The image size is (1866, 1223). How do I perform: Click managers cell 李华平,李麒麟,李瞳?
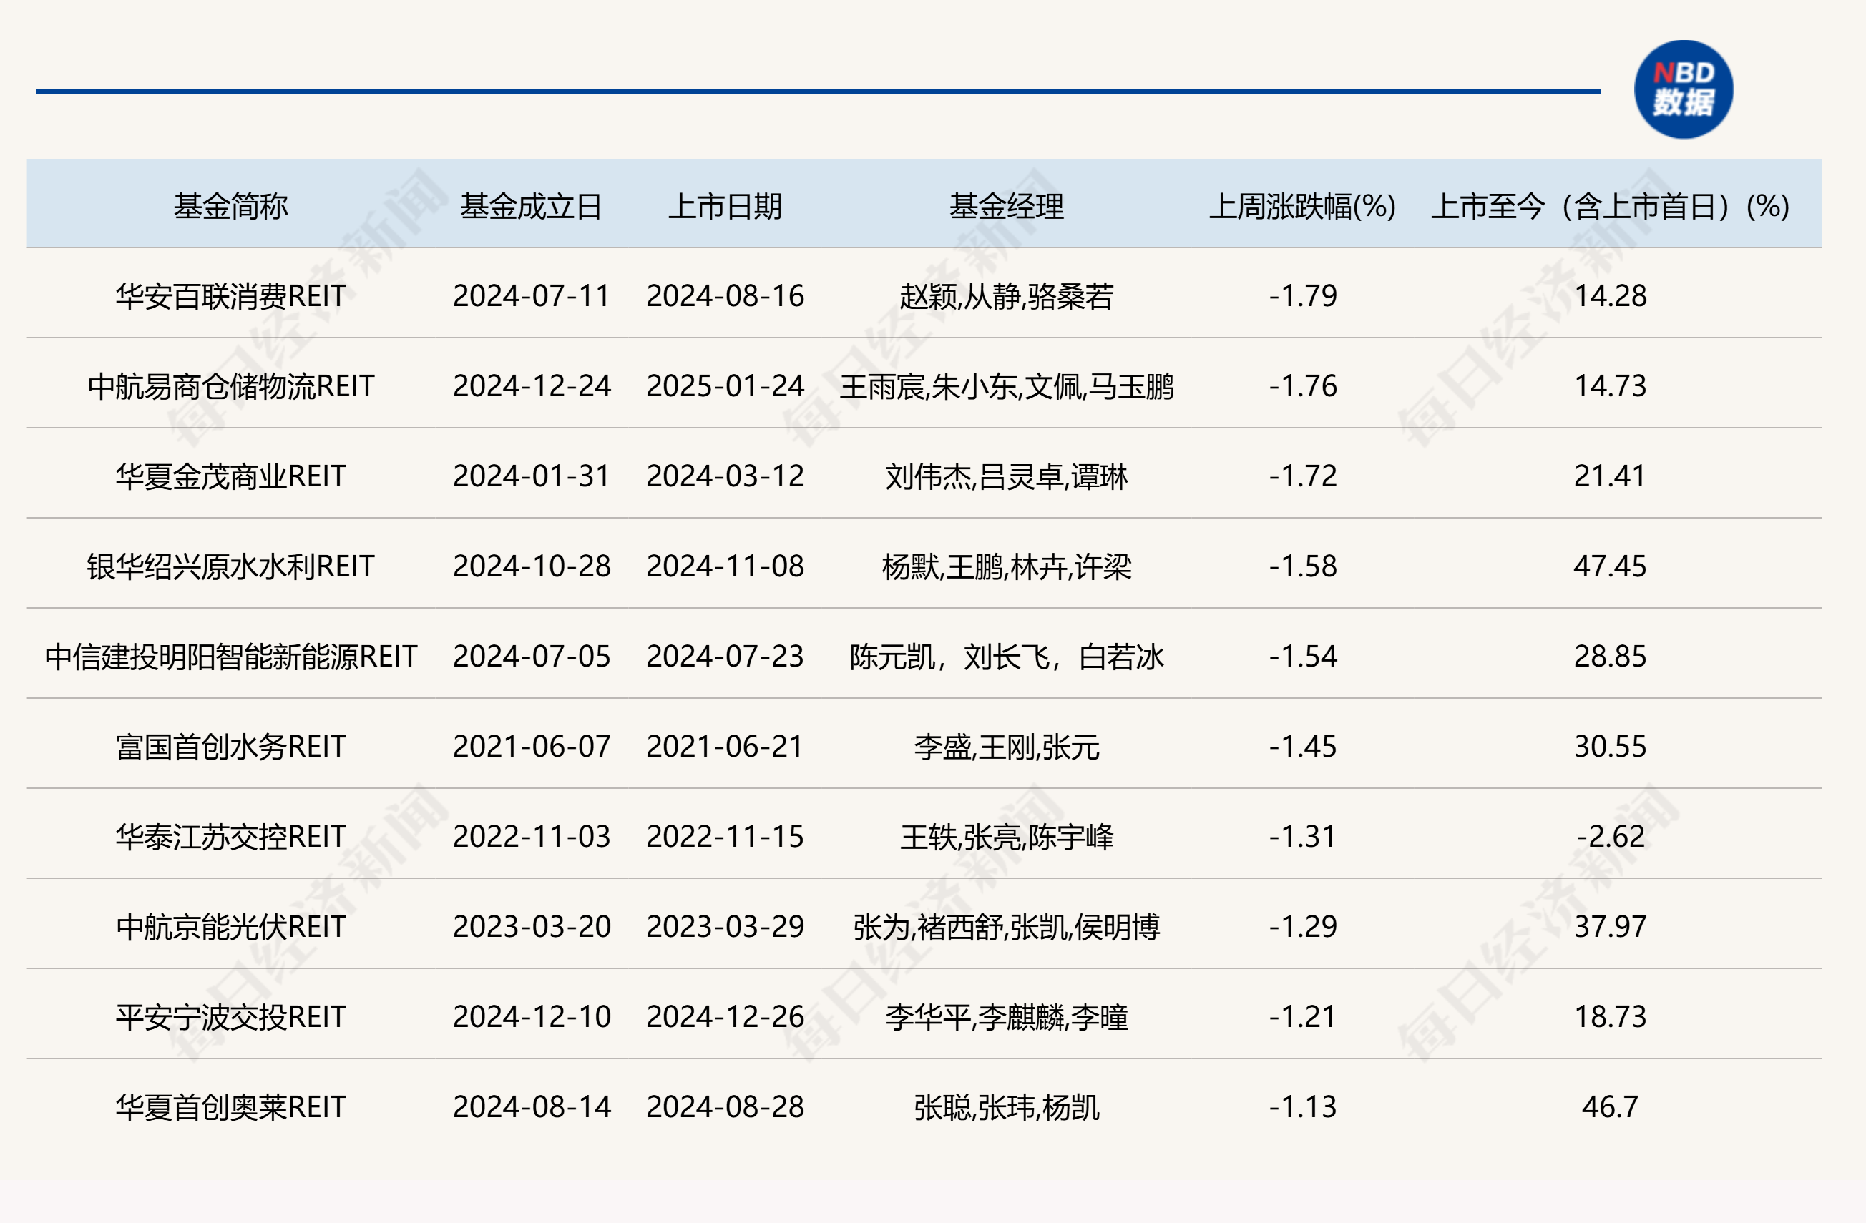[1007, 1018]
